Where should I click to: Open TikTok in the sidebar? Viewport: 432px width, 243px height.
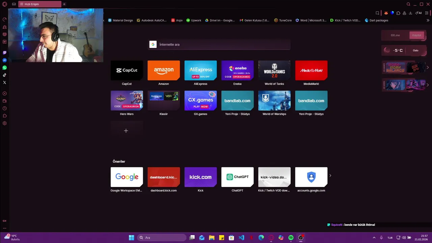(4, 75)
